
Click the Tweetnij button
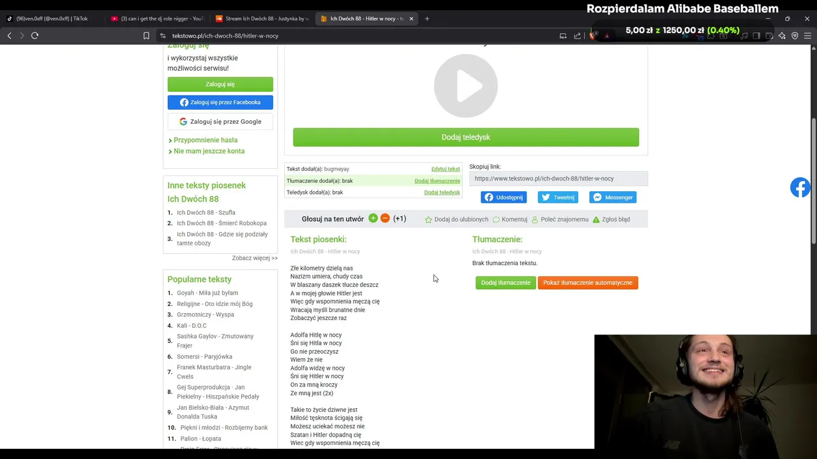click(x=558, y=197)
